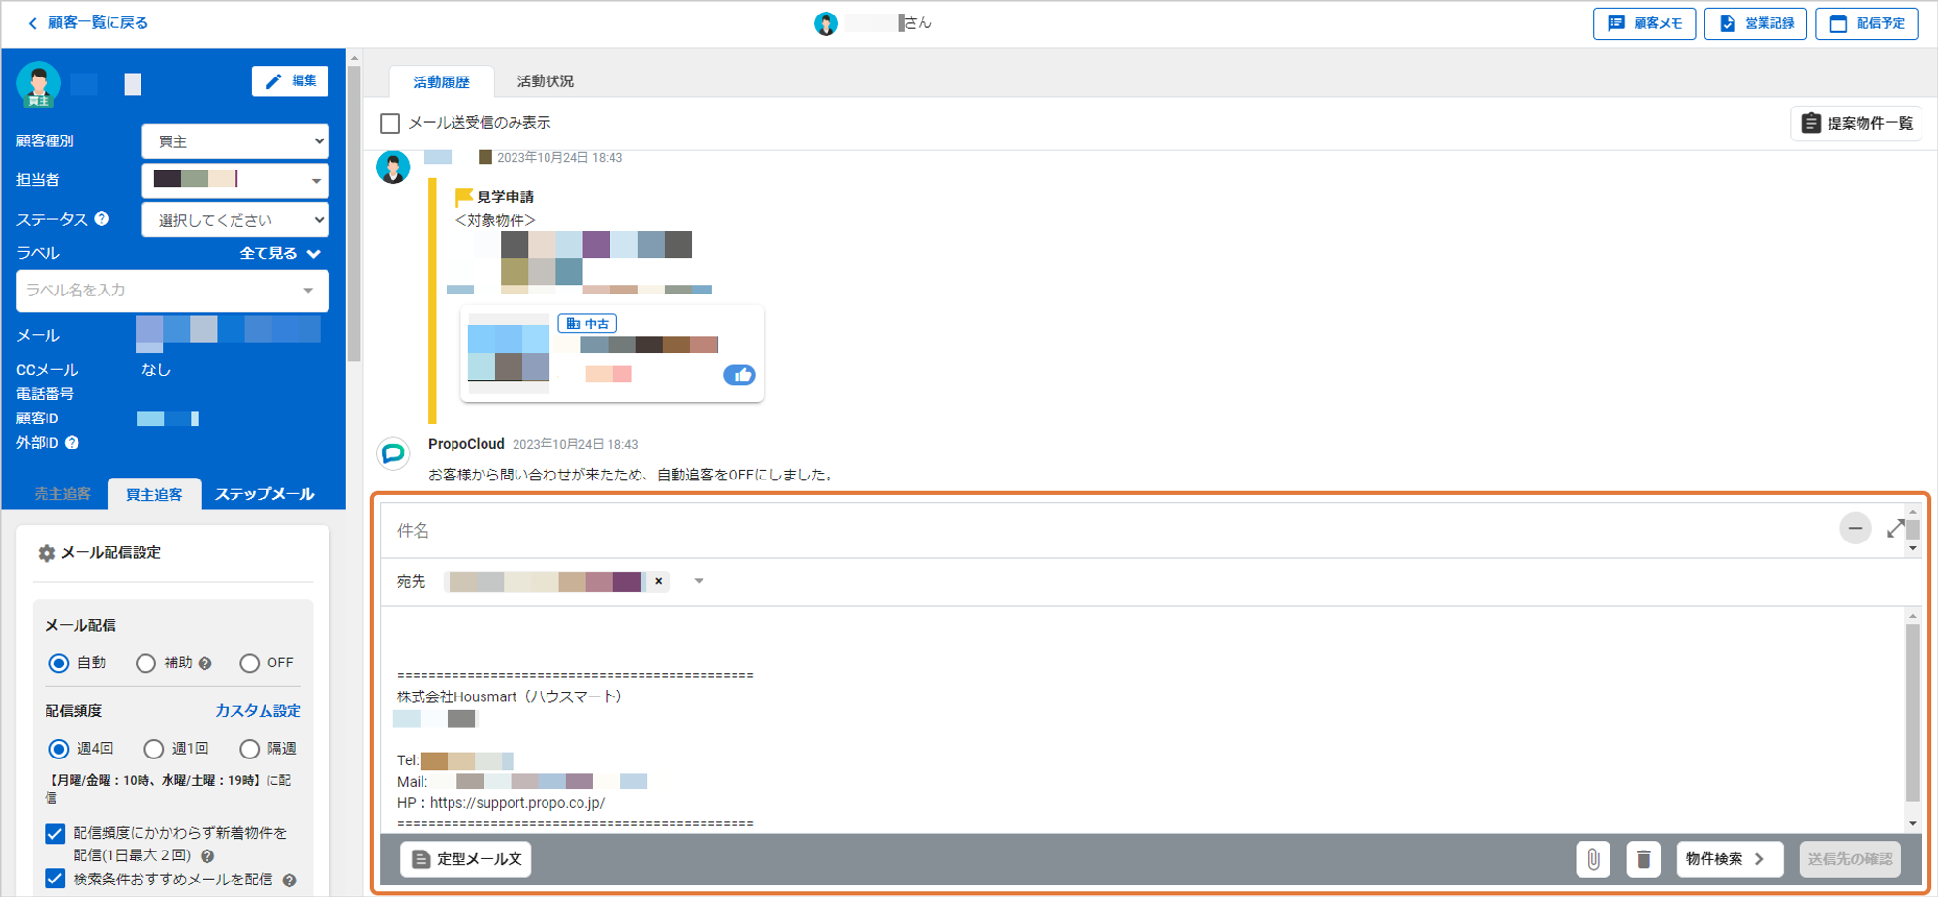Remove the recipient with the x icon
Image resolution: width=1938 pixels, height=897 pixels.
pos(659,581)
